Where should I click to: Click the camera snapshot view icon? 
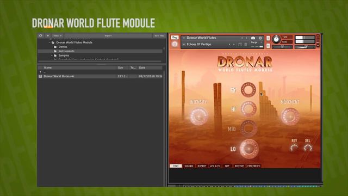[253, 38]
